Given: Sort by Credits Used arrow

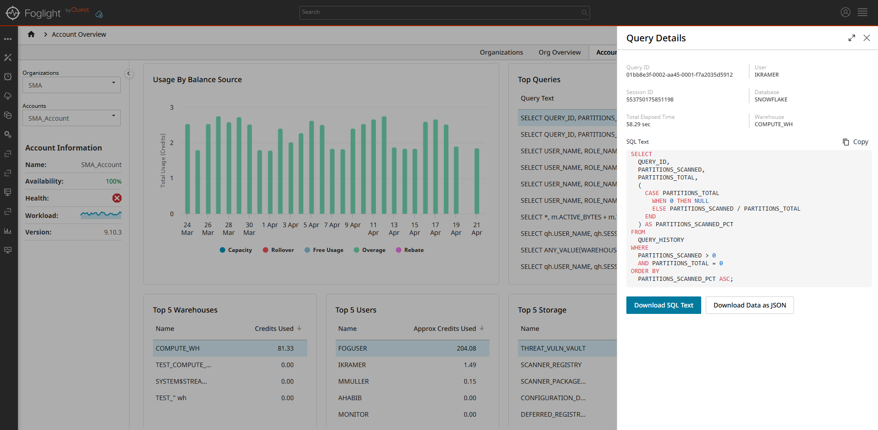Looking at the screenshot, I should click(299, 328).
